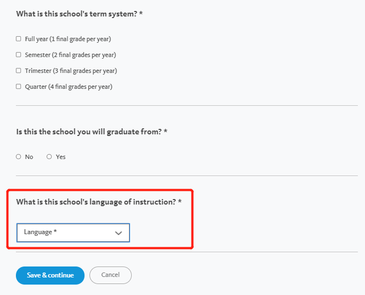Enable the Semester term system checkbox
Viewport: 365px width, 295px height.
point(19,55)
